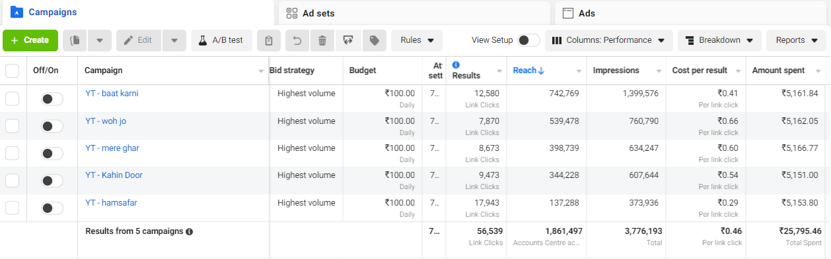Click the Edit button
Screen dimensions: 831x259
(x=139, y=40)
